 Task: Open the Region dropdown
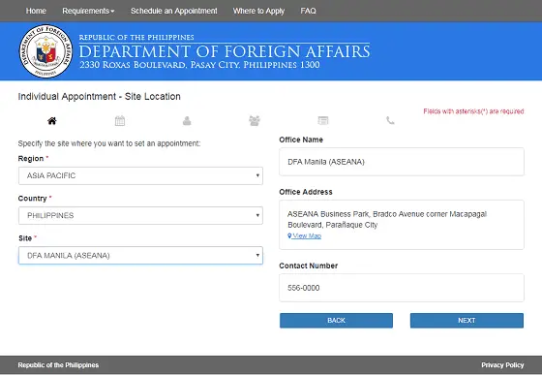(140, 175)
